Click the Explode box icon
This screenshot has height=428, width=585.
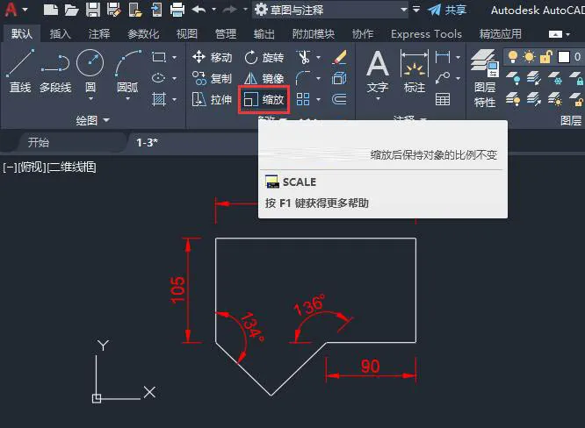339,78
